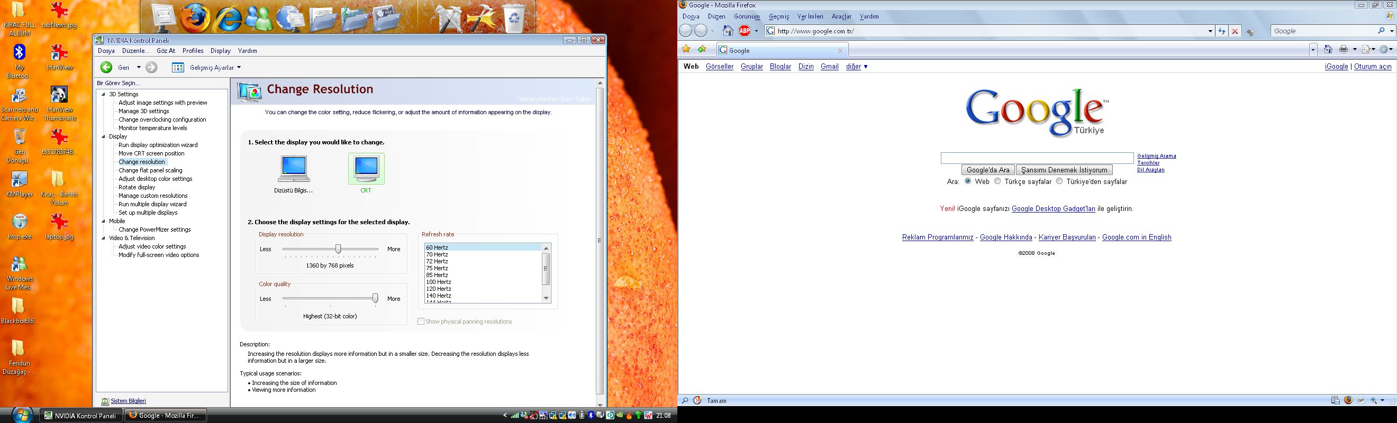This screenshot has width=1397, height=423.
Task: Click the Windows Start orb
Action: (21, 415)
